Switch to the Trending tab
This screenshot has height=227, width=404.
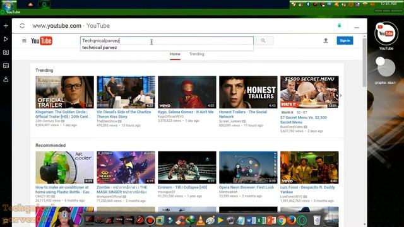tap(196, 54)
